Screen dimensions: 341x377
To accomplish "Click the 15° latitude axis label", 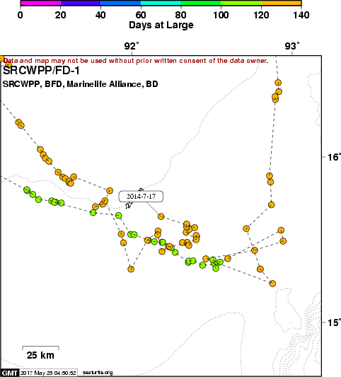I will pyautogui.click(x=334, y=323).
